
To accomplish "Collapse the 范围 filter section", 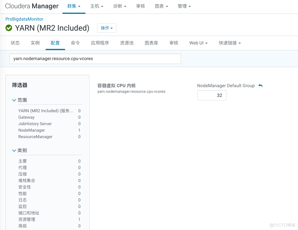I will pos(14,100).
